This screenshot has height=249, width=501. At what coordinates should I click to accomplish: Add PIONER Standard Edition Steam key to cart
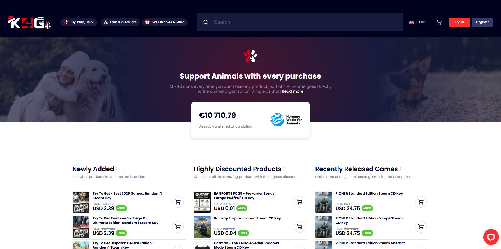click(421, 202)
